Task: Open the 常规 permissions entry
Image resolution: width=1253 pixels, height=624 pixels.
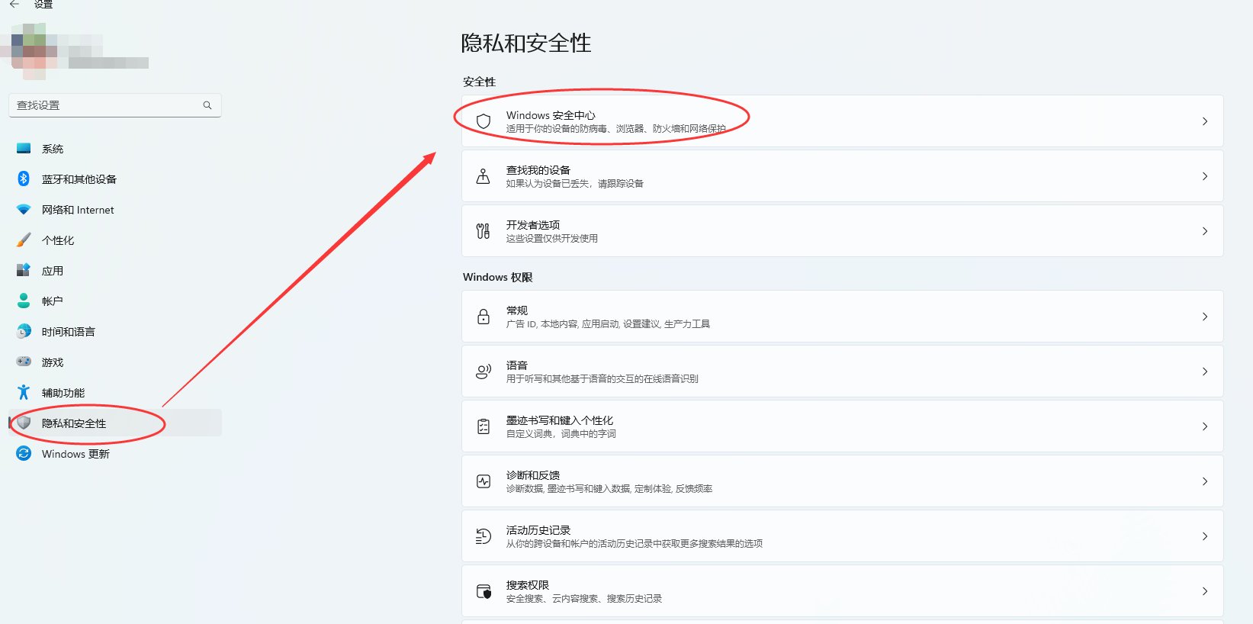Action: (842, 317)
